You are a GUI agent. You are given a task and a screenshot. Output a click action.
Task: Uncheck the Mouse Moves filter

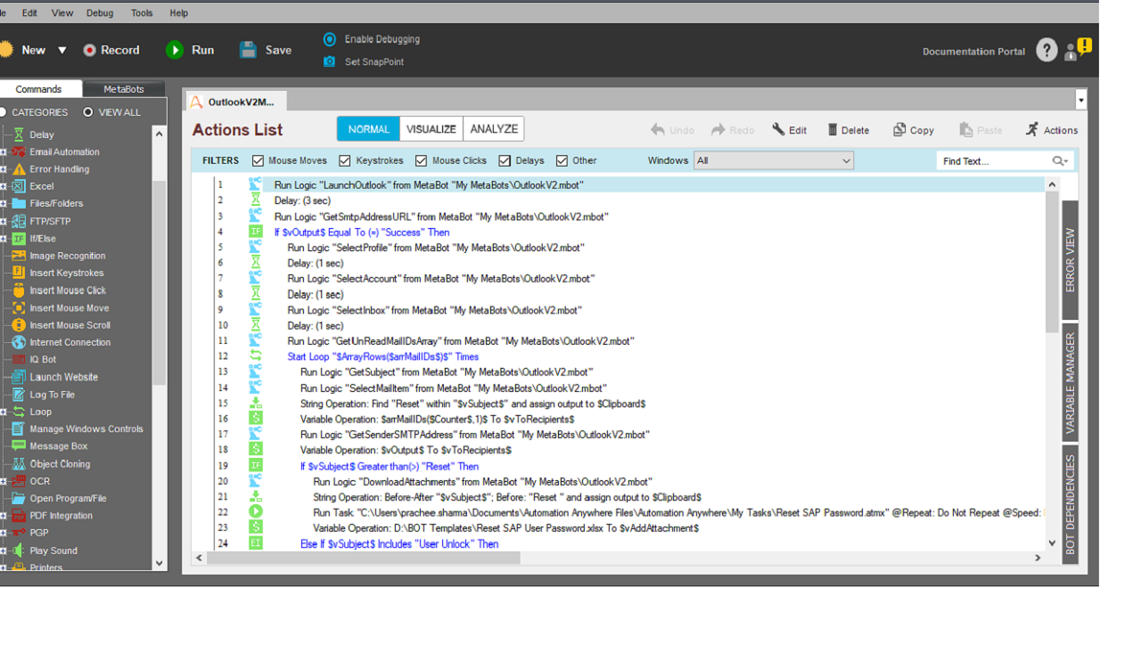[x=258, y=161]
